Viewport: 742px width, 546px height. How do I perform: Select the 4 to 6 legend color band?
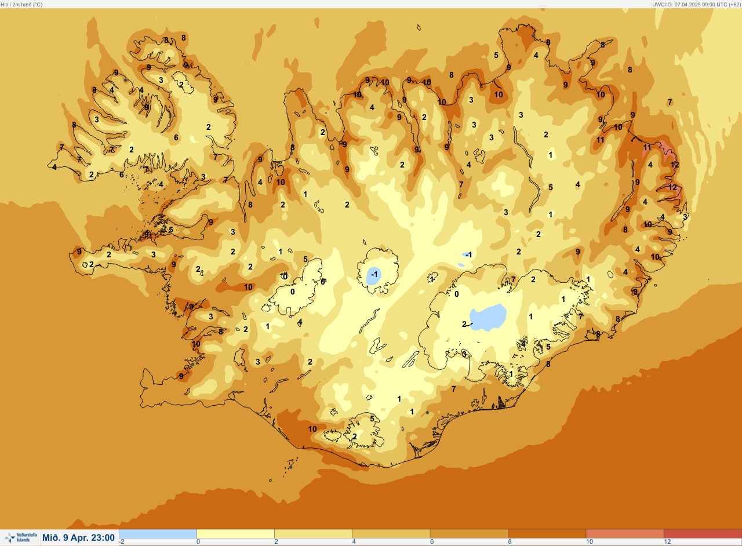[391, 533]
